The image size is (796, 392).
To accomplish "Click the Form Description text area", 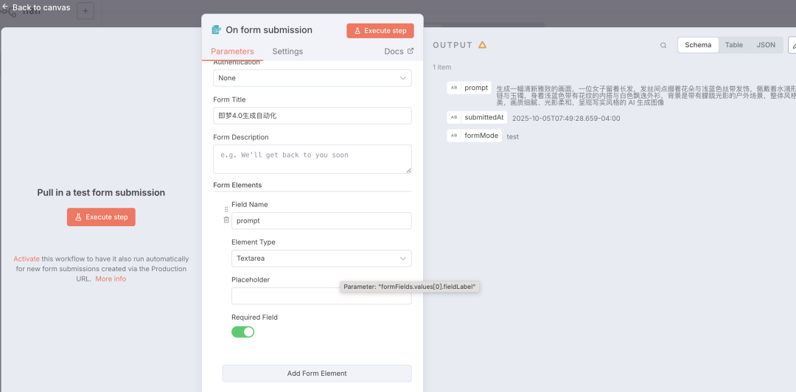I will 312,159.
